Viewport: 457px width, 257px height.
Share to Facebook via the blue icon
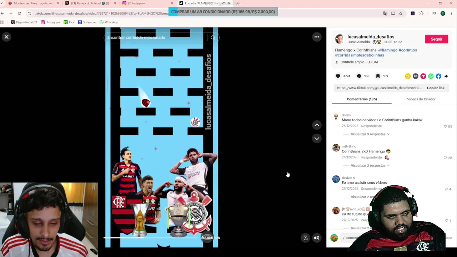click(438, 76)
